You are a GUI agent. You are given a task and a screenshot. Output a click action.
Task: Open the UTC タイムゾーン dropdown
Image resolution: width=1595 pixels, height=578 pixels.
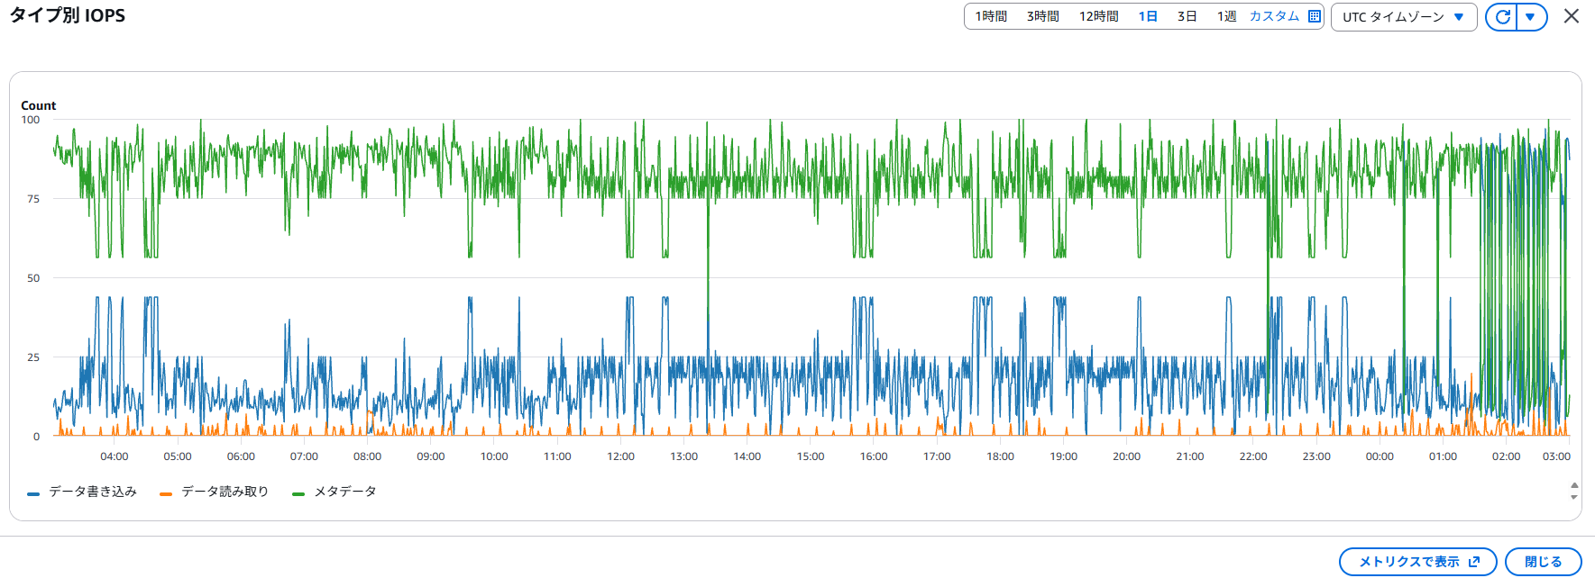(x=1404, y=17)
